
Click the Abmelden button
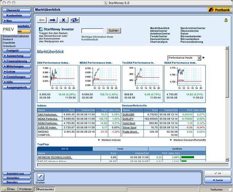[x=17, y=178]
